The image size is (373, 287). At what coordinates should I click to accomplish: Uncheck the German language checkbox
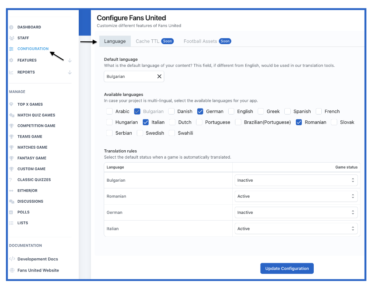pos(200,111)
